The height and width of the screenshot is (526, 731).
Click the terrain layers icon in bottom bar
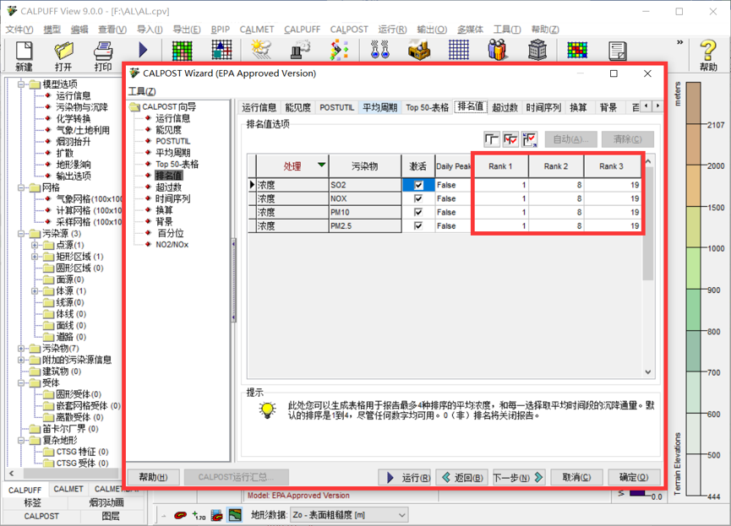(x=235, y=515)
